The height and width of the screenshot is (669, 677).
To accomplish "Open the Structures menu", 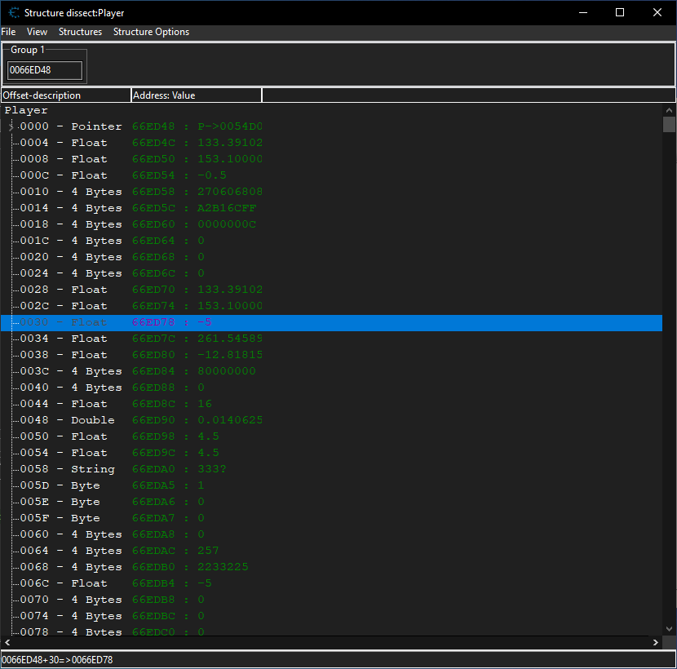I will [x=80, y=32].
